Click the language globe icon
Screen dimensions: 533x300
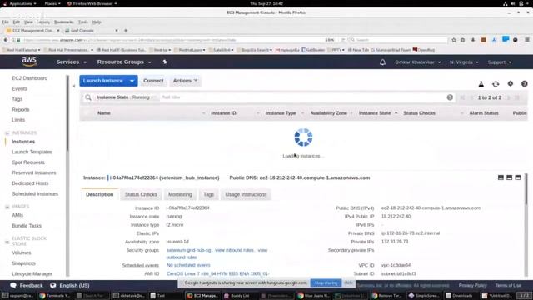[x=53, y=285]
